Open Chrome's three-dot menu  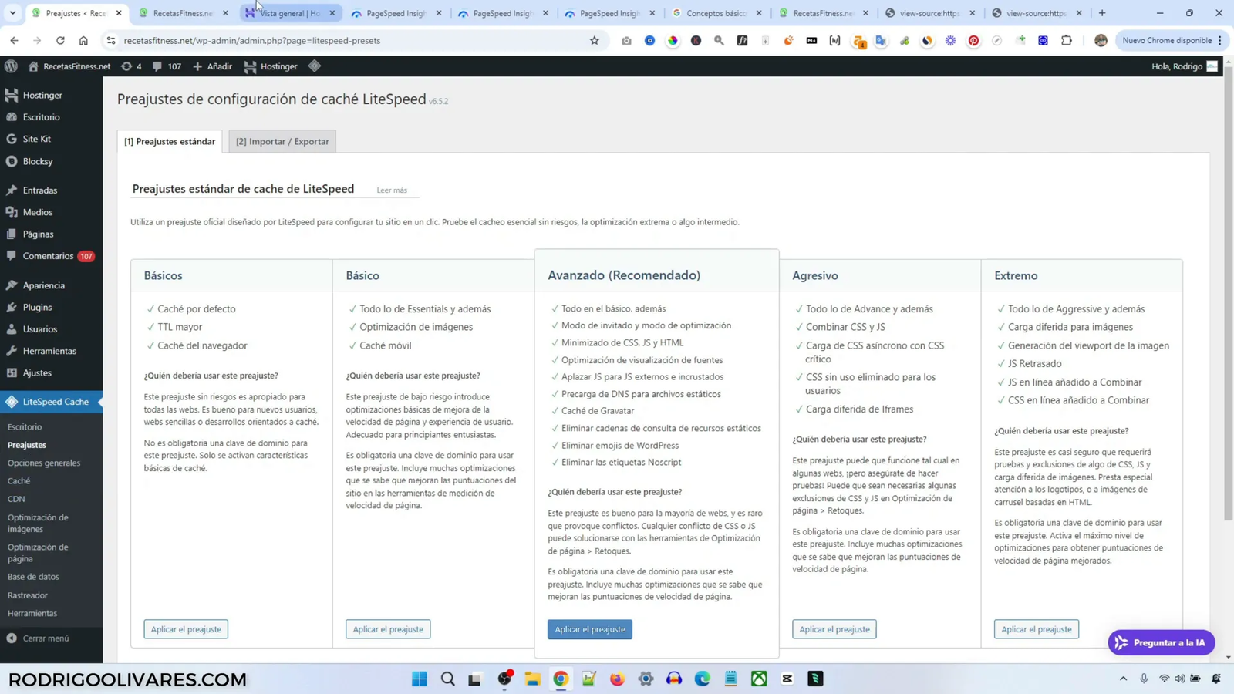click(x=1221, y=41)
